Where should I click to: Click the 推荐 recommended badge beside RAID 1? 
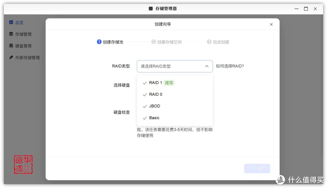pyautogui.click(x=169, y=83)
